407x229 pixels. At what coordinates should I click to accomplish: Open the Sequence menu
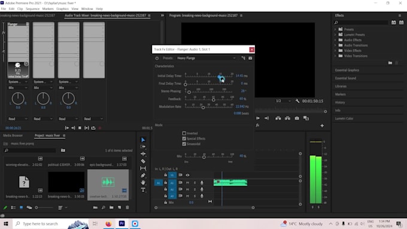pyautogui.click(x=32, y=9)
